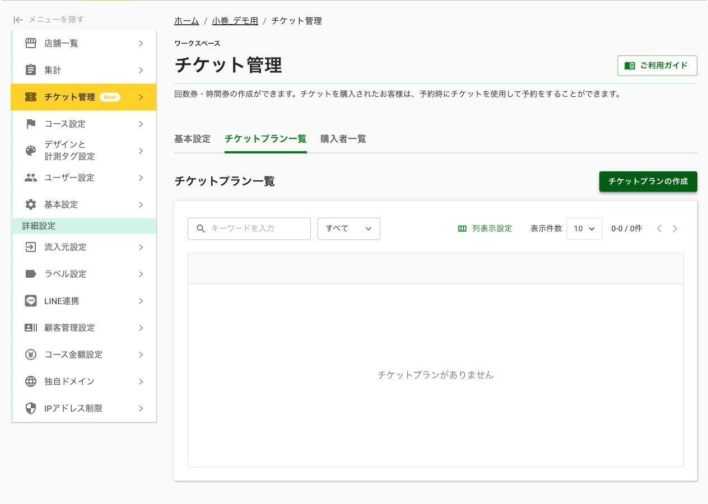Click the entry arrow icon for 流入元設定
708x504 pixels.
(31, 247)
